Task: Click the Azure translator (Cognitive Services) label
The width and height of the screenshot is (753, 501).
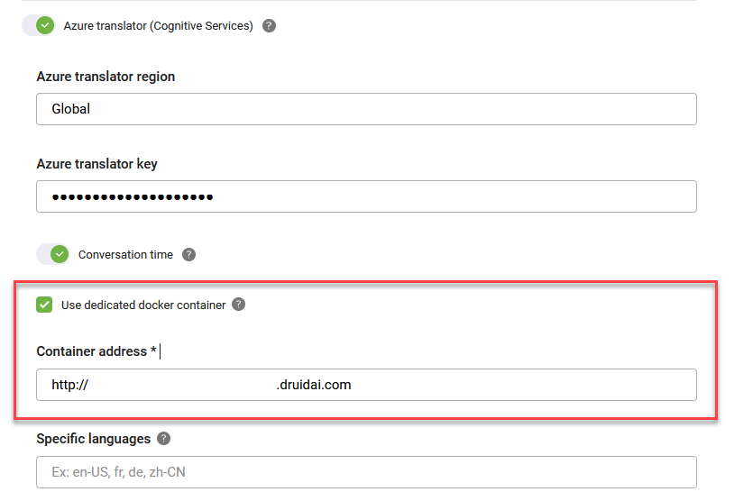Action: tap(159, 26)
